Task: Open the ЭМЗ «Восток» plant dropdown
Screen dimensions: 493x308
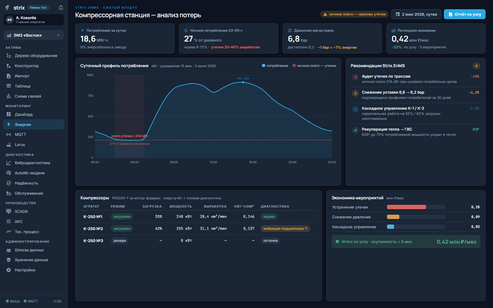Action: (x=34, y=35)
